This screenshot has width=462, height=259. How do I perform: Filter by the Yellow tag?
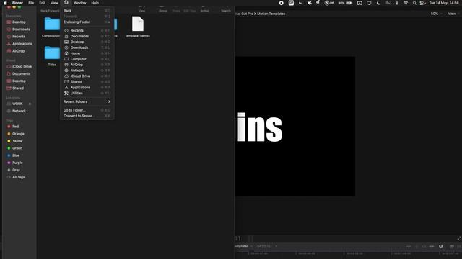point(17,141)
